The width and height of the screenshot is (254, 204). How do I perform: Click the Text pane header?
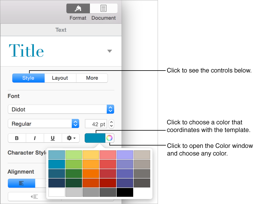(x=61, y=30)
